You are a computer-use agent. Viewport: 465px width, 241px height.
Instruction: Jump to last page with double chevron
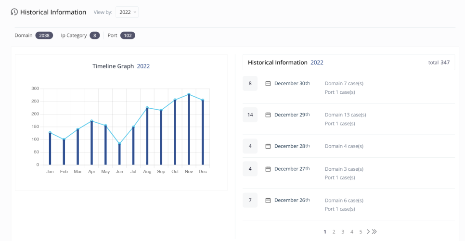[375, 231]
